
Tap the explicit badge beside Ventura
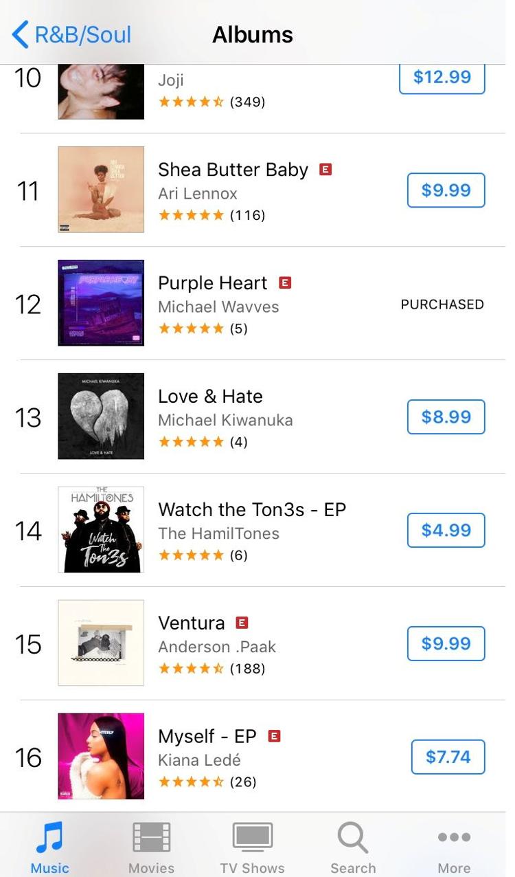[x=242, y=623]
